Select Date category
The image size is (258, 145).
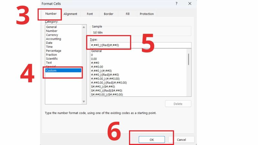[x=49, y=43]
